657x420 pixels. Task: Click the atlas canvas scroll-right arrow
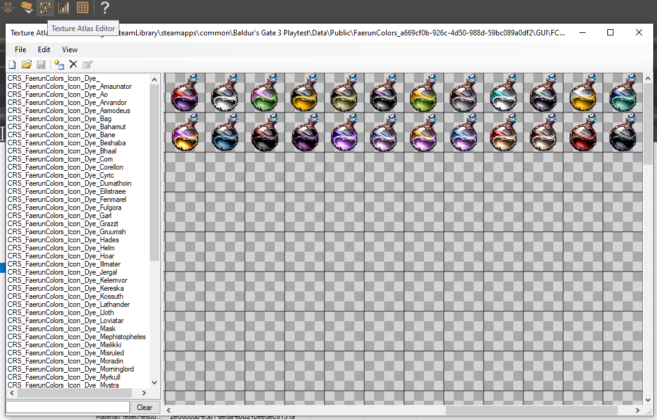pyautogui.click(x=637, y=410)
